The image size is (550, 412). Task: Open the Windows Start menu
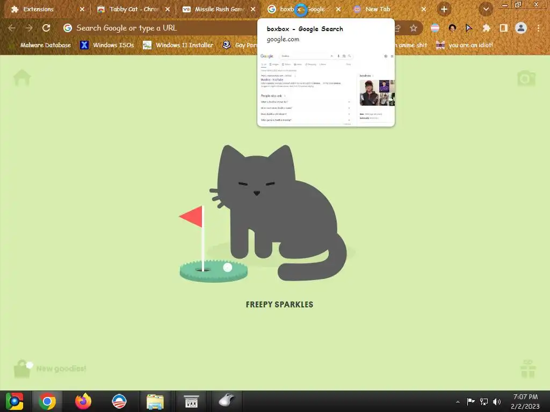coord(15,401)
